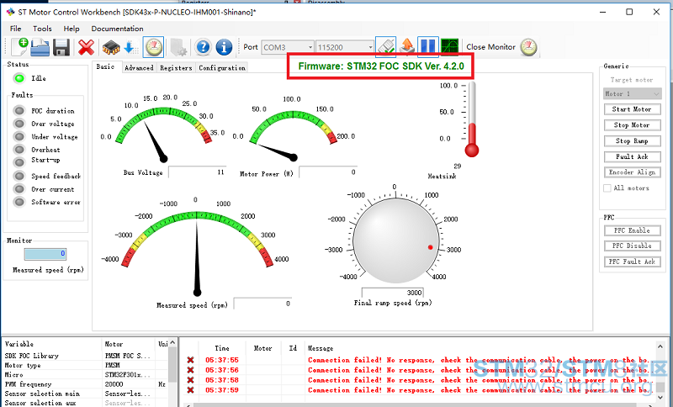The width and height of the screenshot is (673, 407).
Task: Click the Measured speed field under the gauge
Action: [262, 304]
